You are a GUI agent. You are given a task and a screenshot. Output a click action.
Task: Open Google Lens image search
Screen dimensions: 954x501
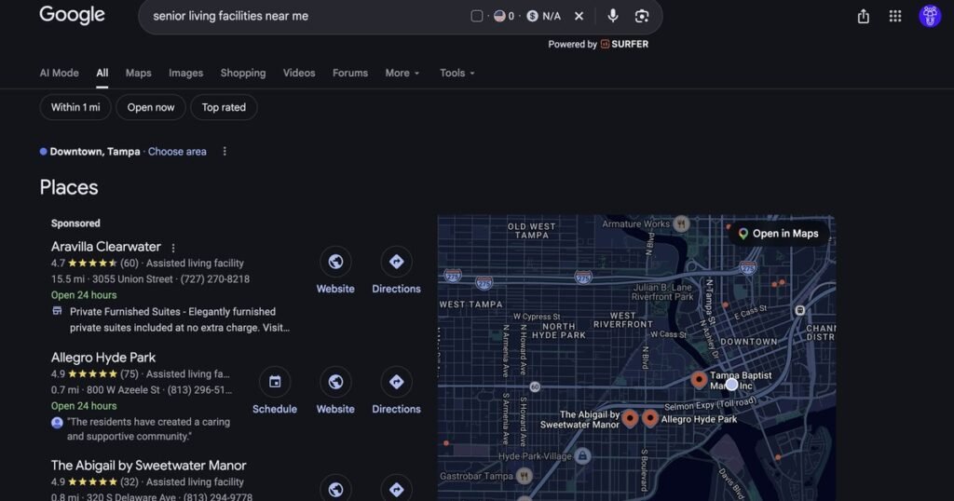click(642, 17)
